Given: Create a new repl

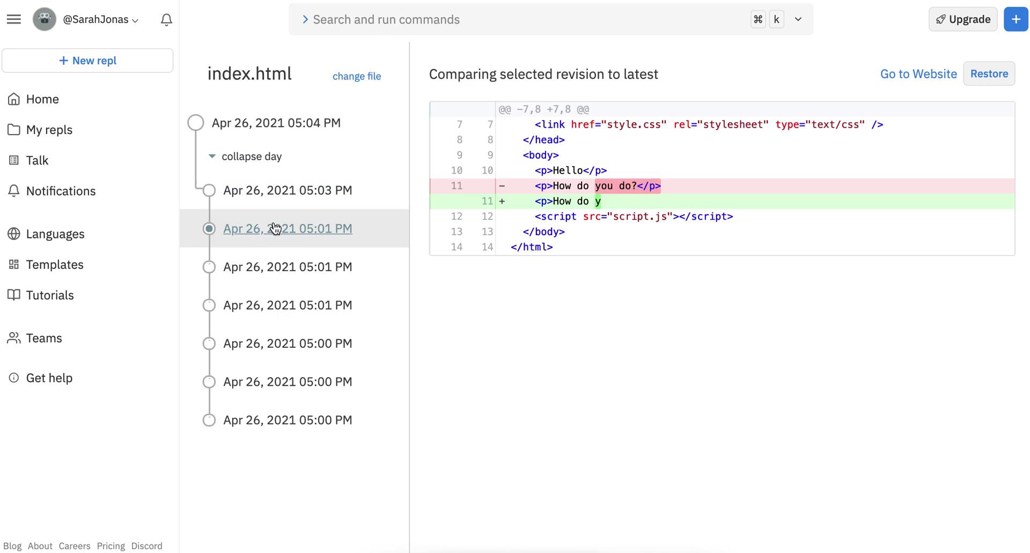Looking at the screenshot, I should [87, 61].
